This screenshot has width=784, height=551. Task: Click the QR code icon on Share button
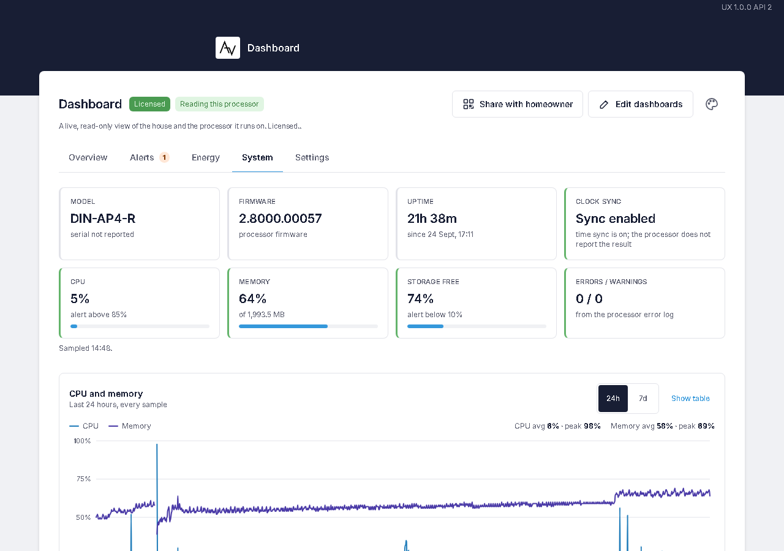coord(469,104)
